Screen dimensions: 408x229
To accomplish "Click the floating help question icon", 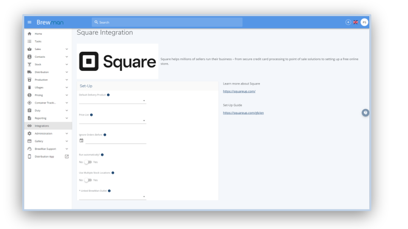I will (x=365, y=113).
